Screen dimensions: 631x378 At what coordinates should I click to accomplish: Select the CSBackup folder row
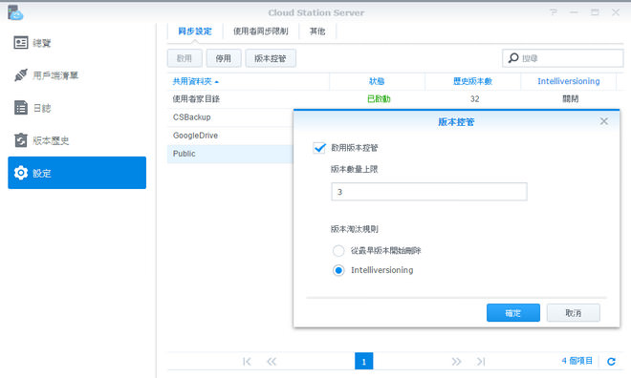(x=230, y=117)
